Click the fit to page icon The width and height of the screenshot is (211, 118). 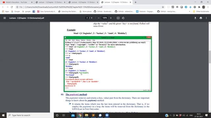118,18
